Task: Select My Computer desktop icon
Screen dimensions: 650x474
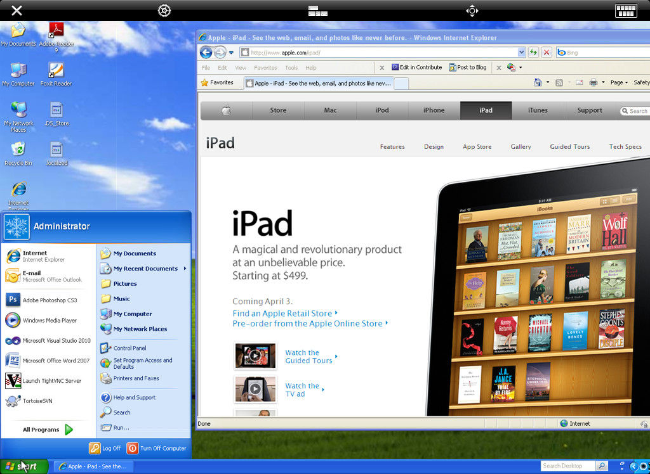Action: click(18, 74)
